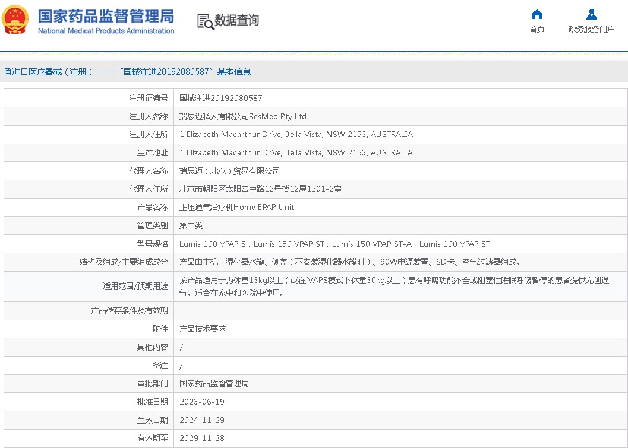Image resolution: width=628 pixels, height=448 pixels.
Task: Open the 政务服务门户 text label
Action: click(x=591, y=29)
